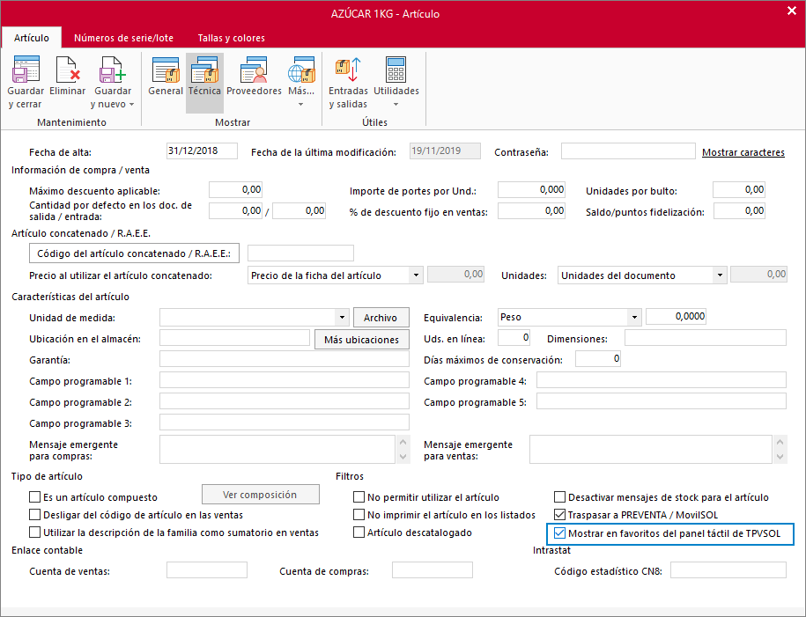Screen dimensions: 806x617
Task: Open the Equivalencia Peso dropdown
Action: 635,317
